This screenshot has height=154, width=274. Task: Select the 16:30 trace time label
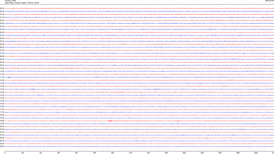pyautogui.click(x=2, y=106)
